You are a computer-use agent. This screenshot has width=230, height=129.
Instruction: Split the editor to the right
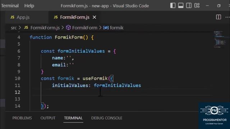(x=218, y=17)
